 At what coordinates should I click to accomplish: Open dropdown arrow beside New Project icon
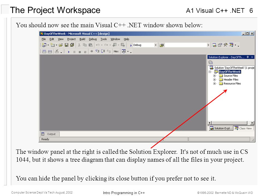(48, 45)
